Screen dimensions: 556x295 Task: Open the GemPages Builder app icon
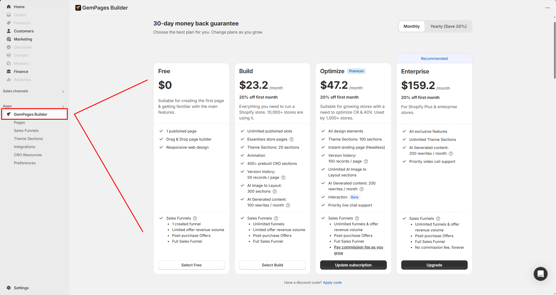click(x=9, y=114)
